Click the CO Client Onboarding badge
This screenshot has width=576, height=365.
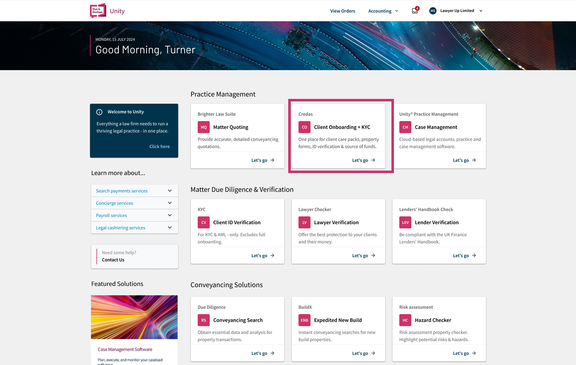click(x=304, y=127)
